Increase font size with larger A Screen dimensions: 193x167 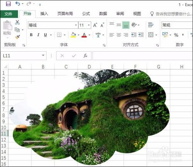tap(95, 25)
